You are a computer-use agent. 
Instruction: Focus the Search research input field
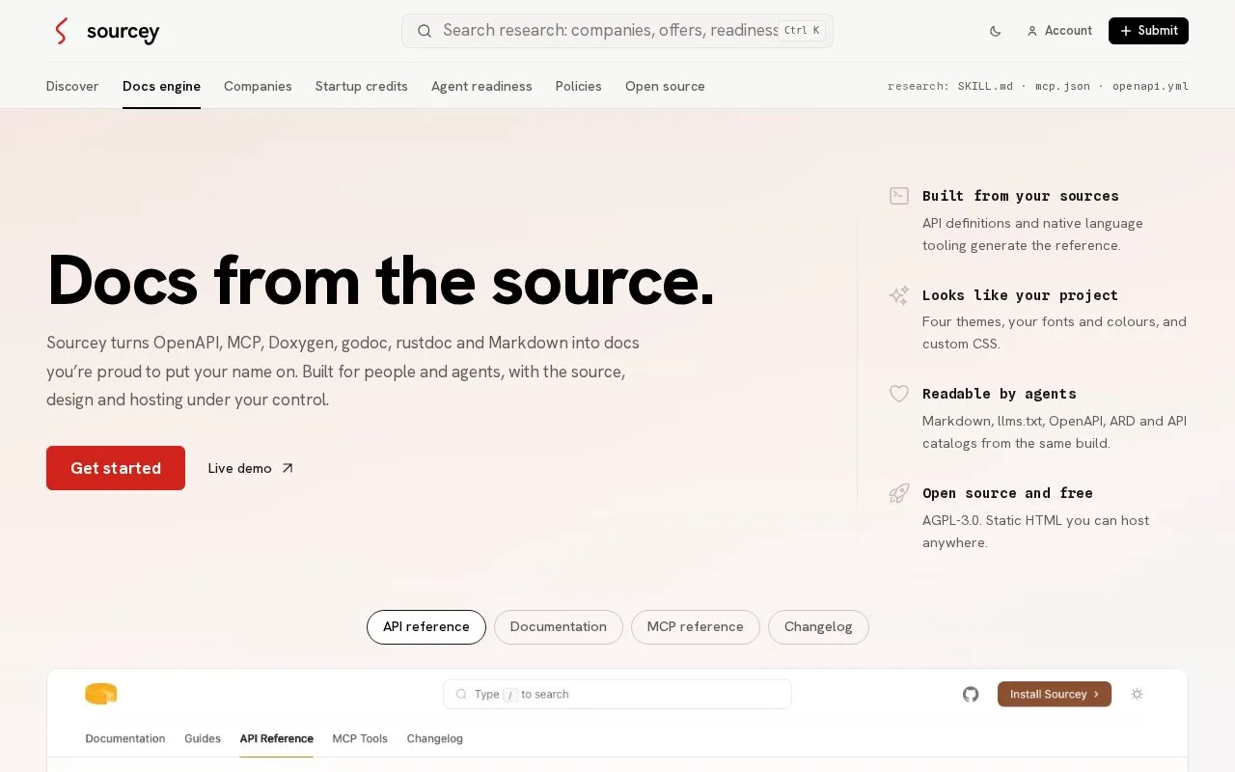[617, 31]
